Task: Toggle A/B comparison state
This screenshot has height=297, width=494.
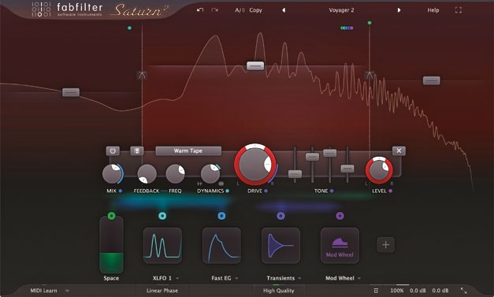Action: (x=240, y=10)
